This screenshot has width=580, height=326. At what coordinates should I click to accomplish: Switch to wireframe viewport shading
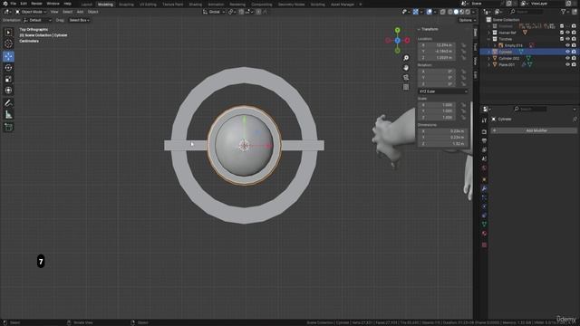(450, 12)
